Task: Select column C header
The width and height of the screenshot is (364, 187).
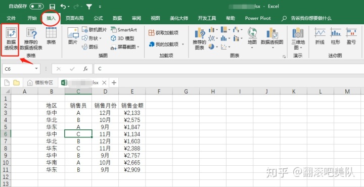Action: [78, 91]
